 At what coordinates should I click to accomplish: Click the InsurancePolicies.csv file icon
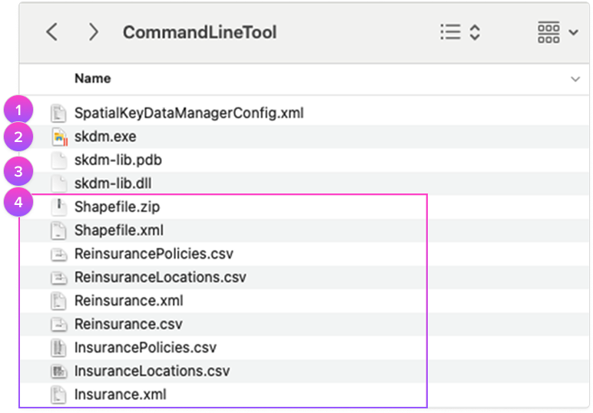tap(59, 348)
